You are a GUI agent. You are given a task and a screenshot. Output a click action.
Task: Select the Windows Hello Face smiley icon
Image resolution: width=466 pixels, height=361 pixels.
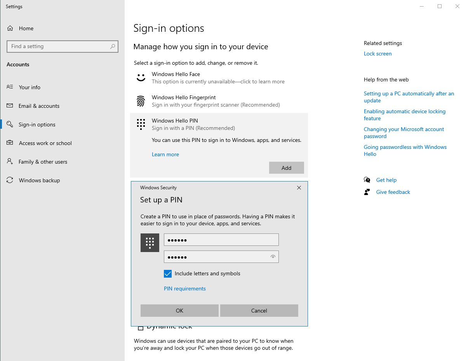point(141,78)
